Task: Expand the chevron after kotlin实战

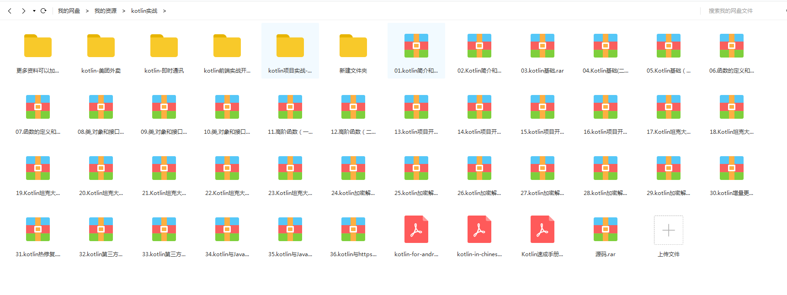Action: [165, 11]
